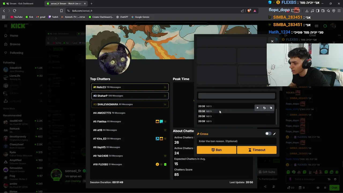Screen dimensions: 343x193
Task: Ban the selected user
Action: (217, 150)
